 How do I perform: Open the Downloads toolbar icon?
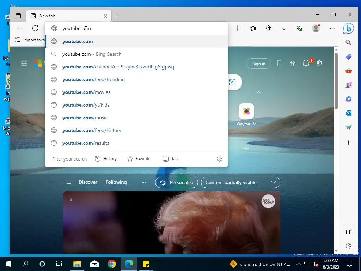click(x=284, y=28)
